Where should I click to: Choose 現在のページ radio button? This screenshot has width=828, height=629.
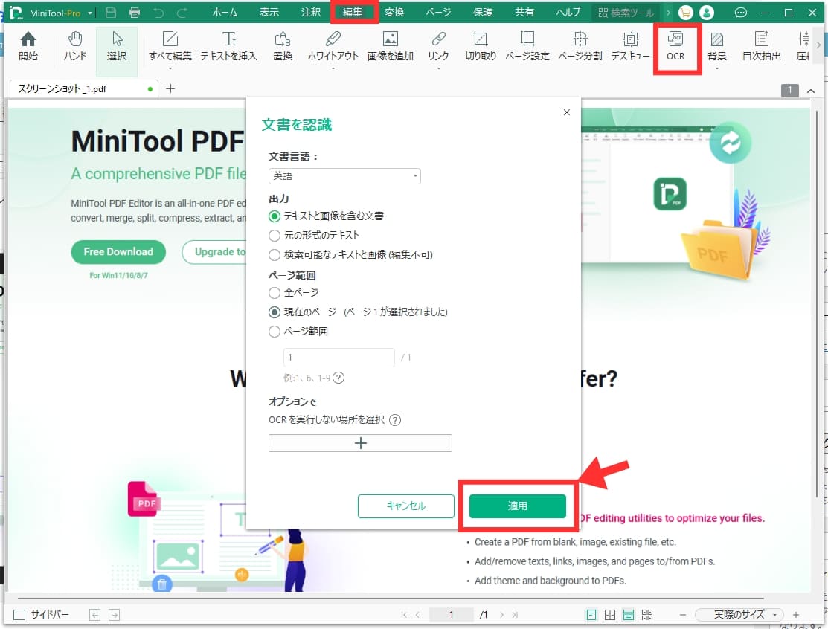[274, 312]
